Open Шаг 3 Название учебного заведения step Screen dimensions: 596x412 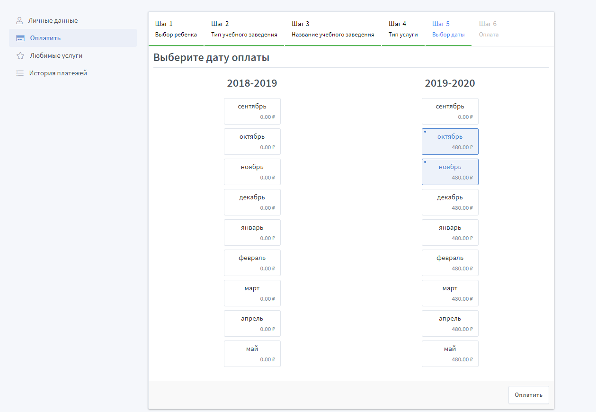332,29
